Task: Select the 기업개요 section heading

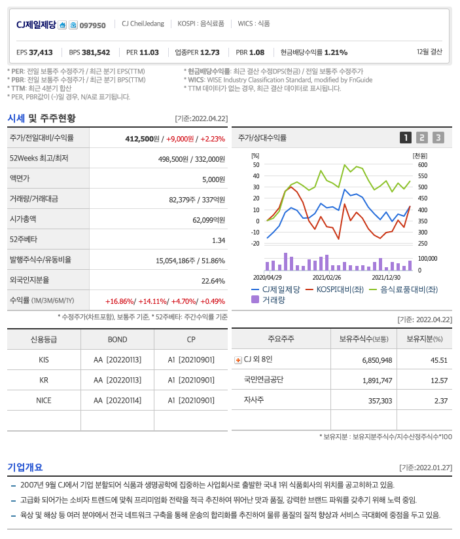Action: (x=25, y=468)
